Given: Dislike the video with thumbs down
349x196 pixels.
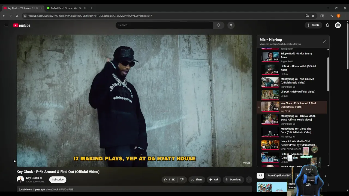Looking at the screenshot, I should [x=182, y=179].
